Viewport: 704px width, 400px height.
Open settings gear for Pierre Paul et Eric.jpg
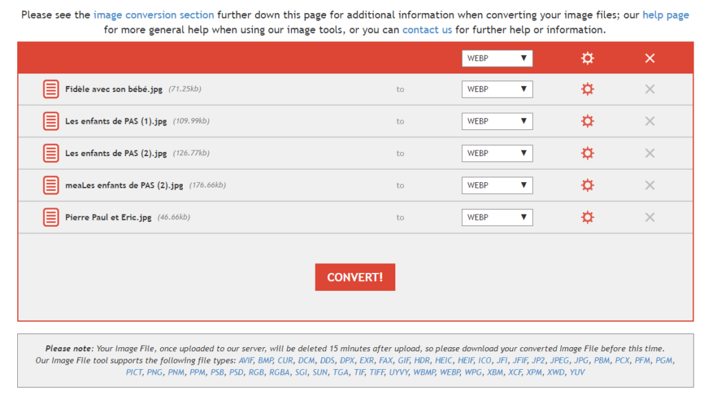tap(587, 217)
